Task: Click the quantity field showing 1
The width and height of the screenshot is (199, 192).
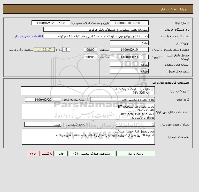Action: point(135,124)
